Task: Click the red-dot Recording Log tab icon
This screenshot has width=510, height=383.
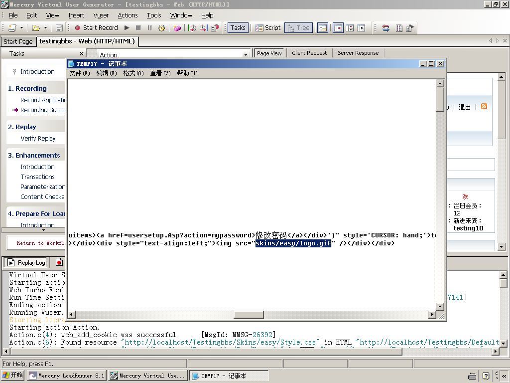Action: (59, 262)
